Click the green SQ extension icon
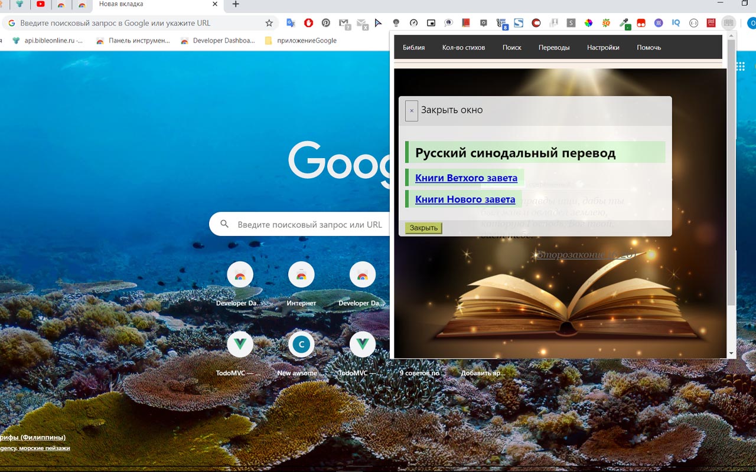 click(x=606, y=23)
